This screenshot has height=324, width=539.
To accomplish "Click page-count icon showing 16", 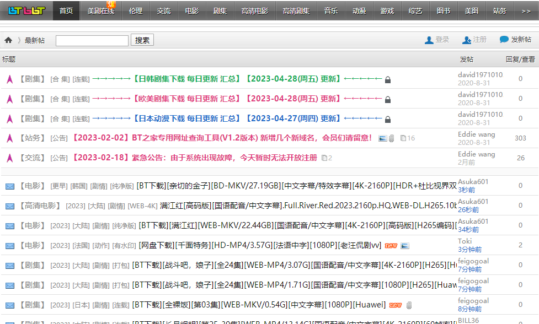I will (x=403, y=138).
